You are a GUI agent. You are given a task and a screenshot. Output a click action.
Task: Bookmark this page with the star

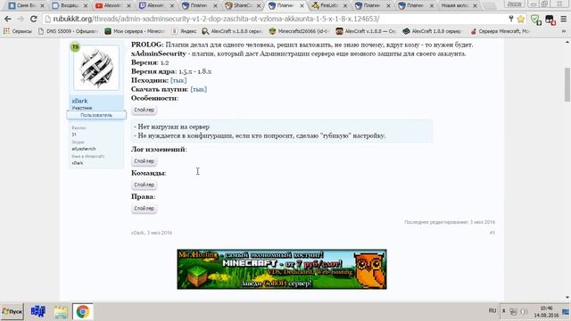click(x=521, y=19)
